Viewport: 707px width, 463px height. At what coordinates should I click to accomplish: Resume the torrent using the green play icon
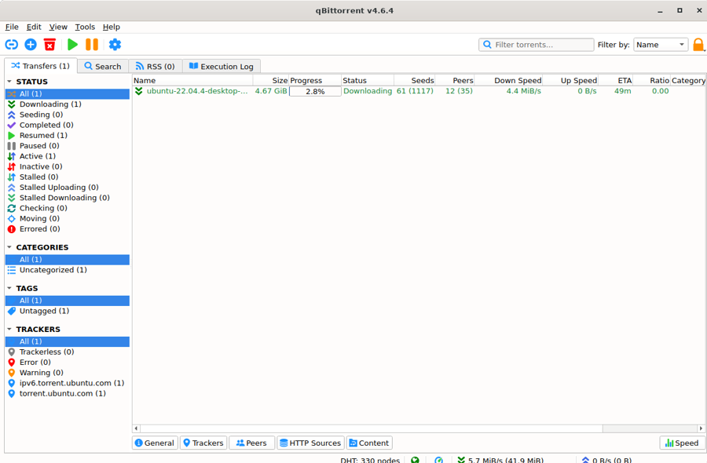pyautogui.click(x=72, y=45)
